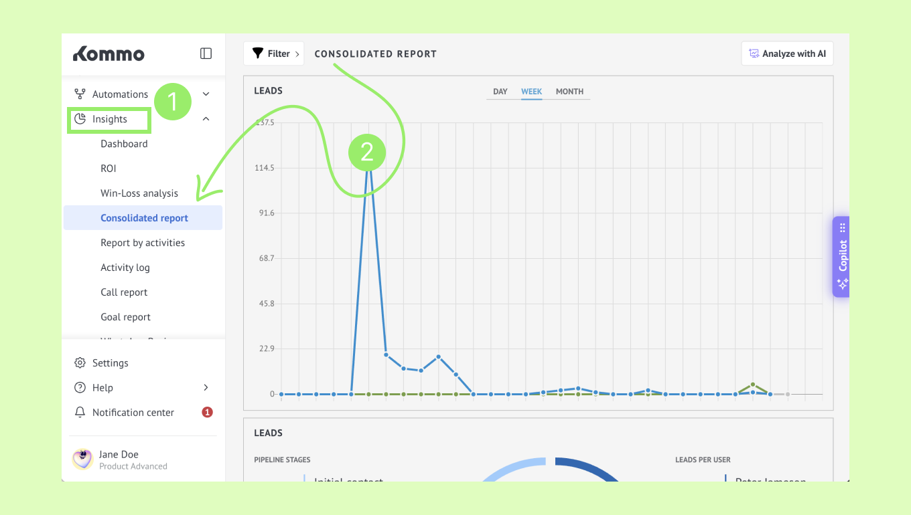Click the 114.5 axis value
The image size is (911, 515).
(265, 168)
